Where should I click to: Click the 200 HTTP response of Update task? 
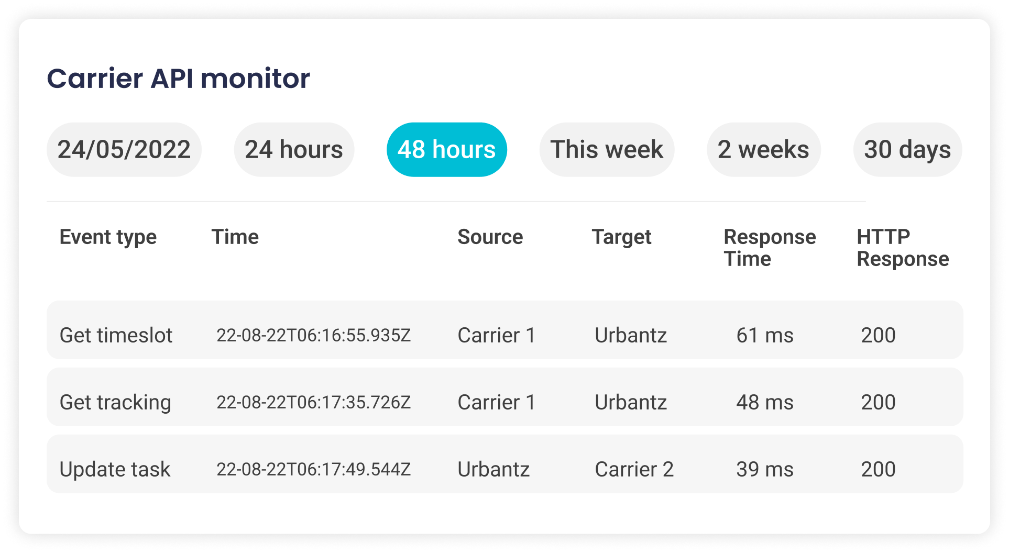(879, 469)
